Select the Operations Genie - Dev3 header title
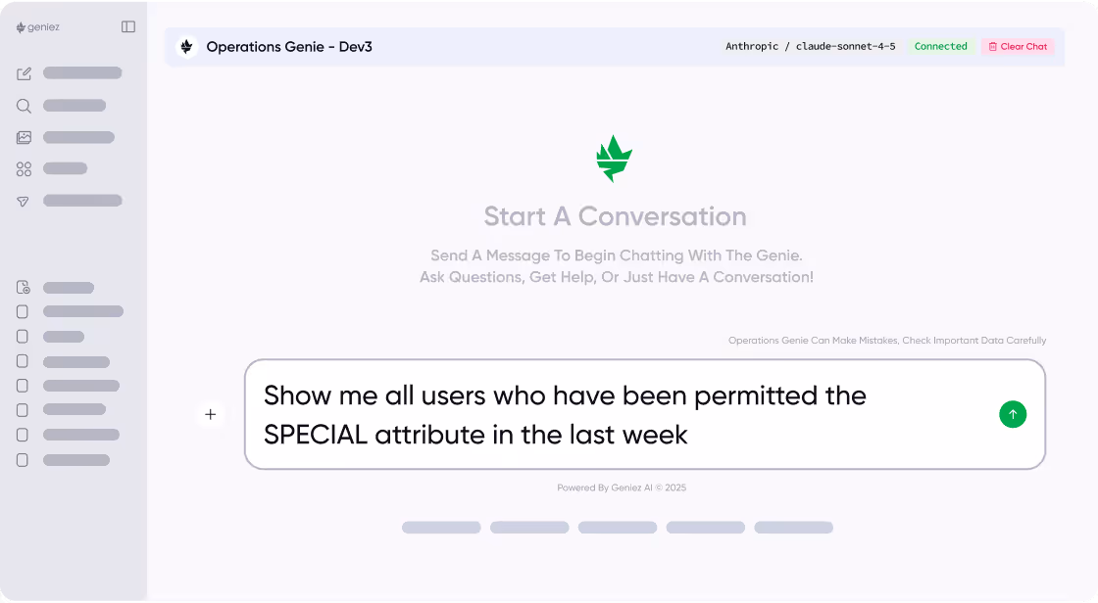This screenshot has height=603, width=1098. pyautogui.click(x=291, y=46)
